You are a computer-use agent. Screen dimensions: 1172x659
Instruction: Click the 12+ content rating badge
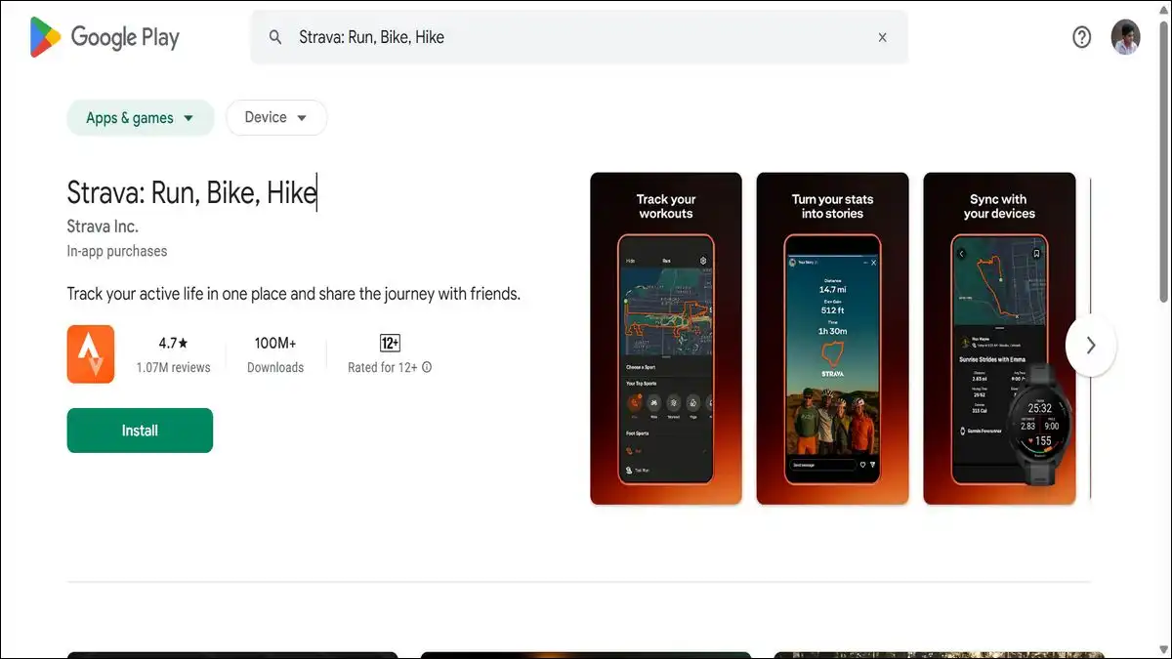pos(390,343)
